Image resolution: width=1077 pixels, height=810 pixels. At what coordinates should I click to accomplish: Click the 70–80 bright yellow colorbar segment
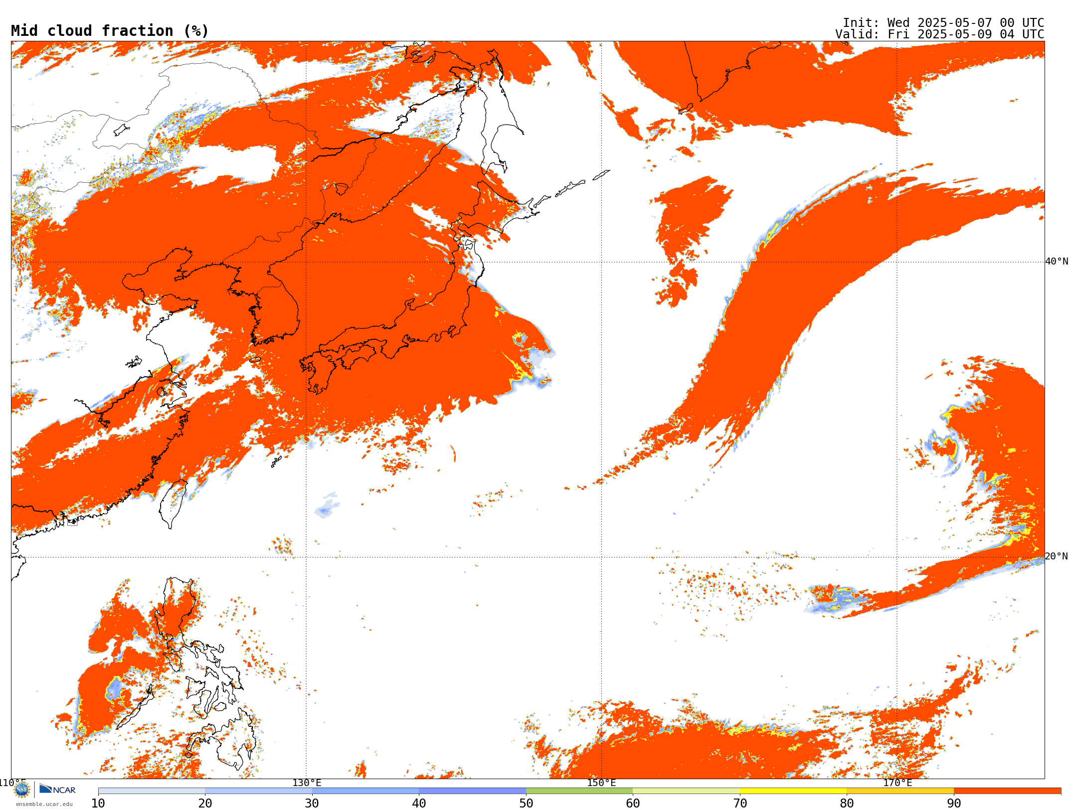(793, 791)
